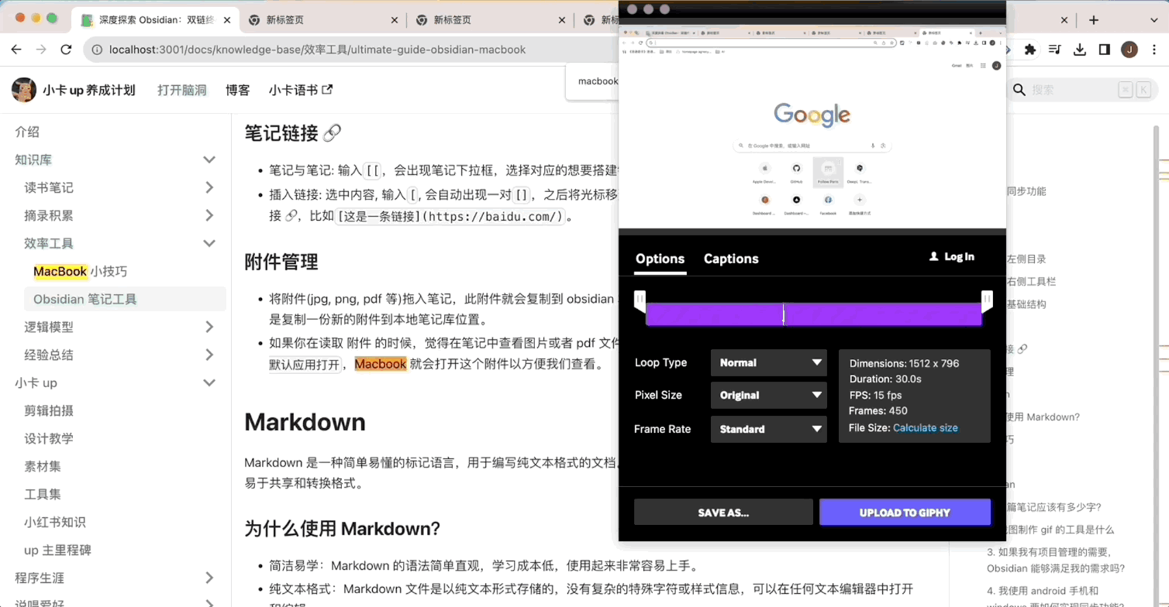Expand the 经验总结 sidebar chevron
Image resolution: width=1169 pixels, height=607 pixels.
(209, 355)
